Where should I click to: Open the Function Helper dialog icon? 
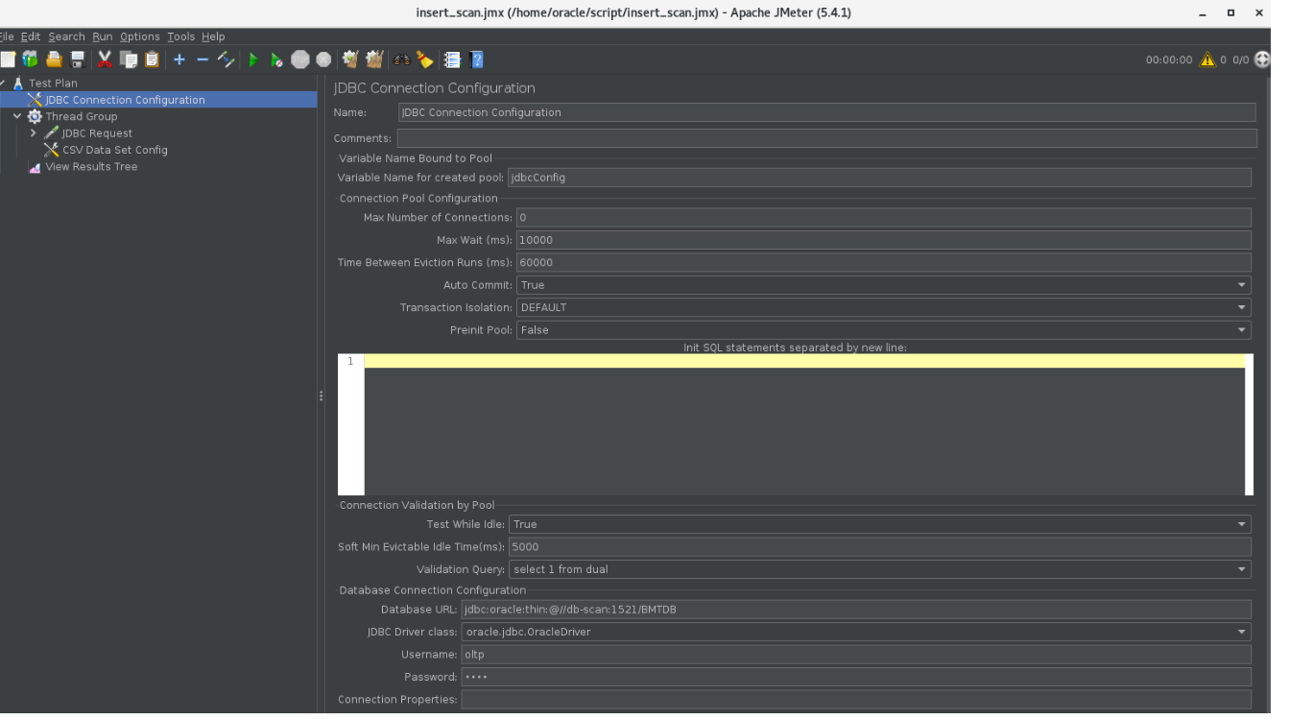tap(453, 60)
